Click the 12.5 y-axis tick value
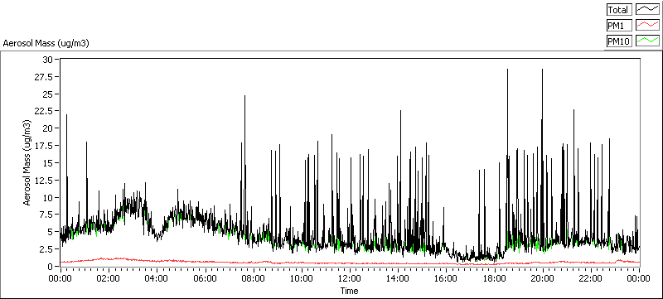 point(45,181)
